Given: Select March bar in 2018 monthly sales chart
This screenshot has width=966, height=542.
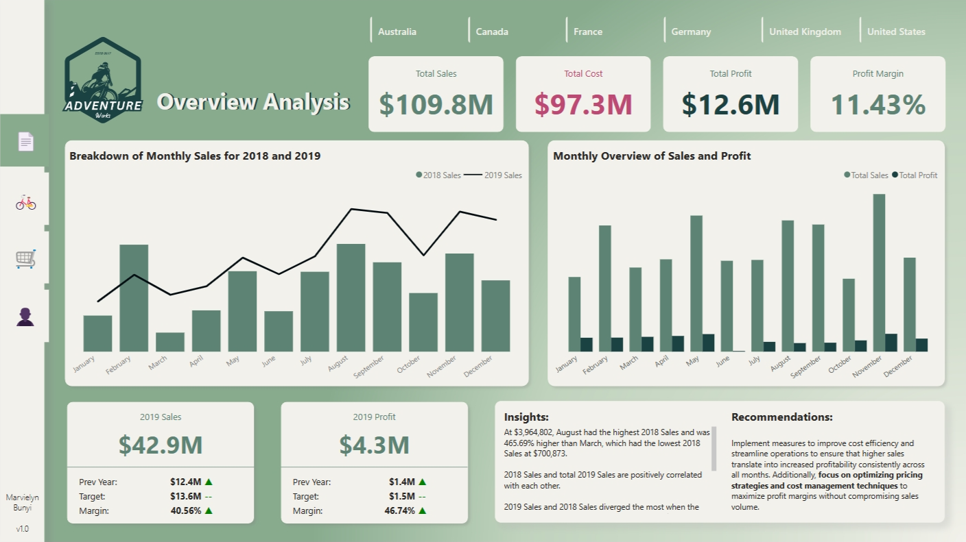Looking at the screenshot, I should point(170,342).
